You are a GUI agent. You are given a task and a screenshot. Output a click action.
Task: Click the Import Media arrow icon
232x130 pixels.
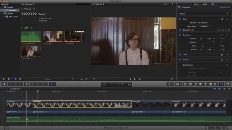[4, 84]
